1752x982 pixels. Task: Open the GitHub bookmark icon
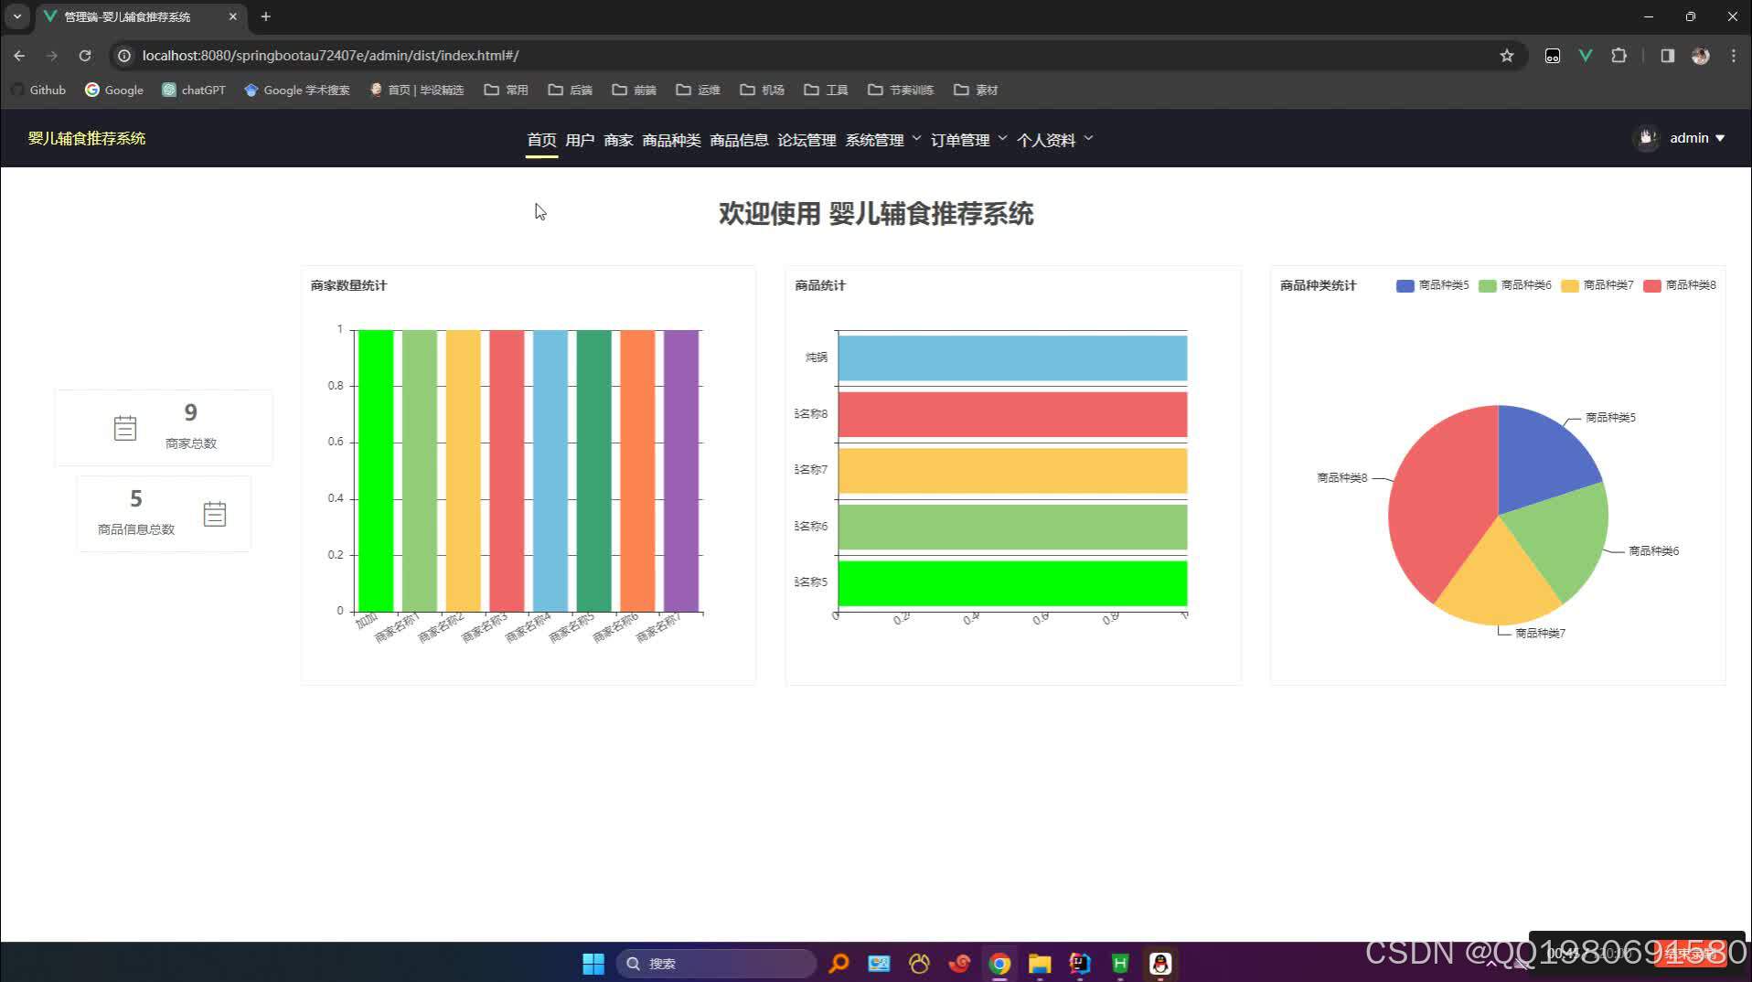17,91
